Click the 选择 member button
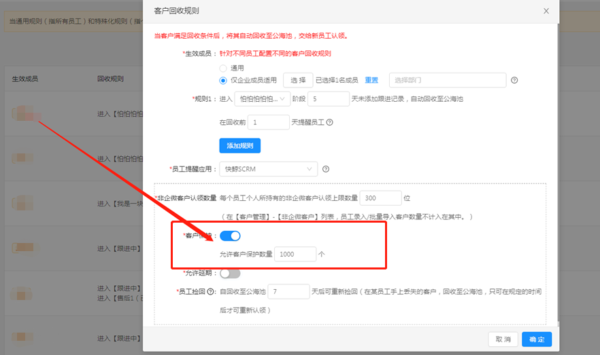Screen dimensions: 600x355 pyautogui.click(x=297, y=80)
